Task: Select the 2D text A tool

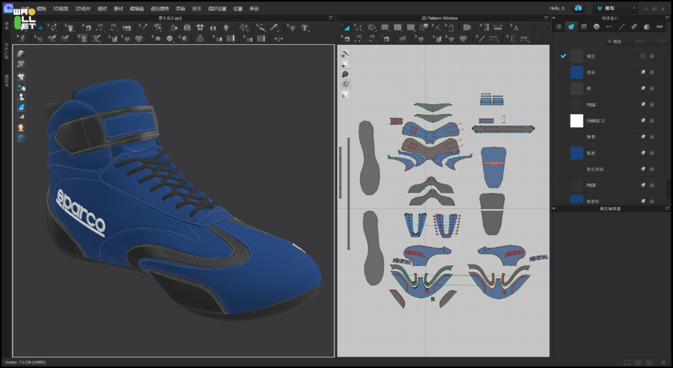Action: [515, 27]
